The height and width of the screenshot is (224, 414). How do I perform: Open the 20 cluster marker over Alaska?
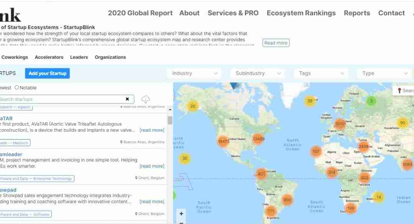(x=193, y=106)
